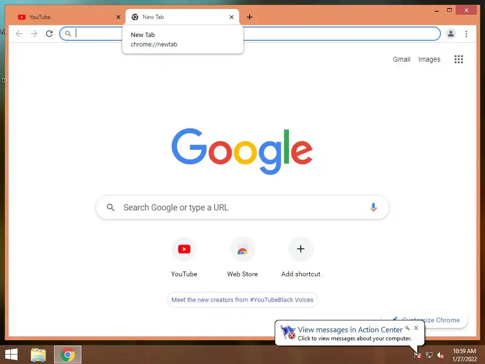Click the muted volume tray icon

pyautogui.click(x=440, y=355)
